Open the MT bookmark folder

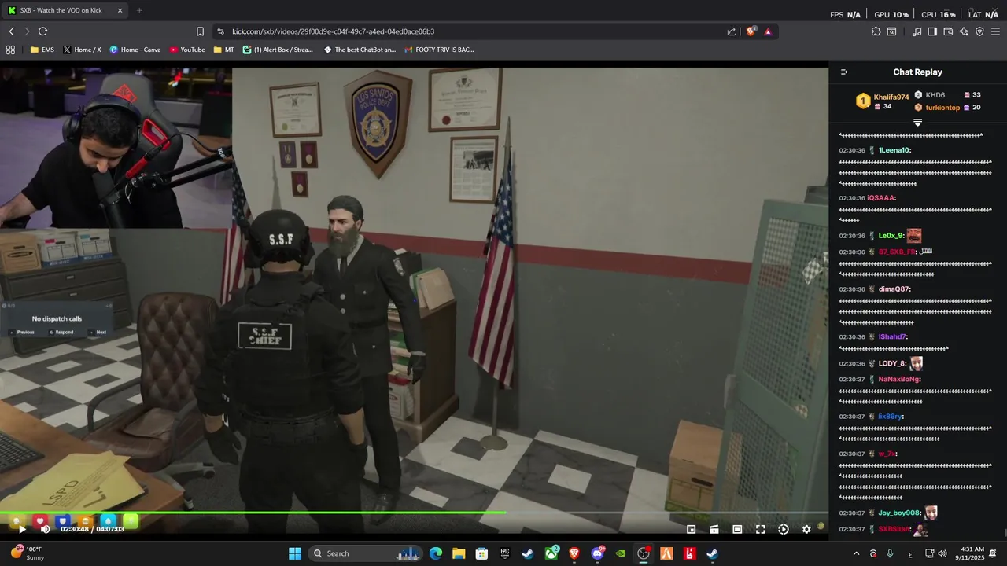[224, 50]
